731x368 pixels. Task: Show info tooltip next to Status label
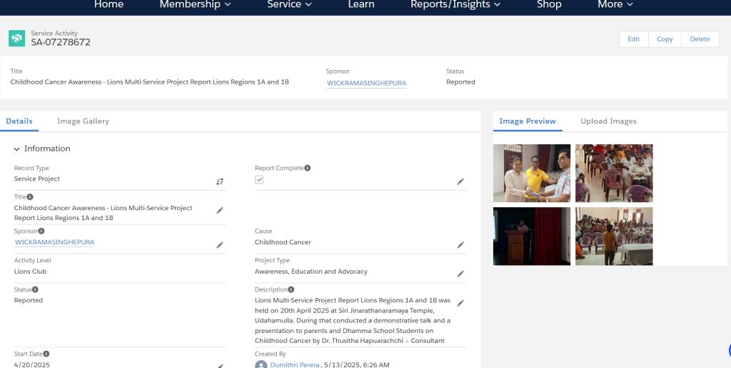tap(36, 289)
